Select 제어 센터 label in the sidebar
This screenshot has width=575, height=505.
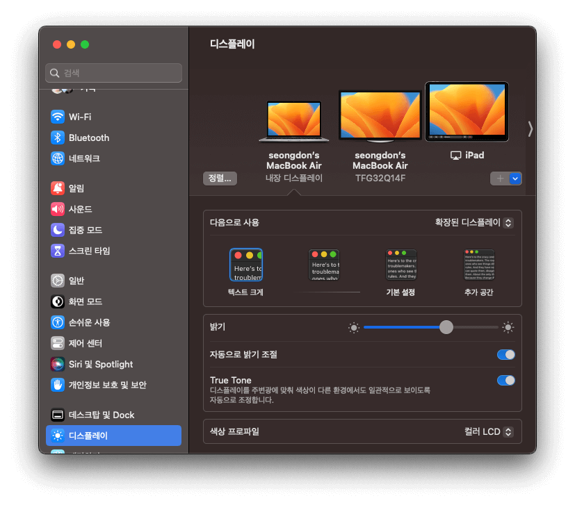tap(86, 343)
